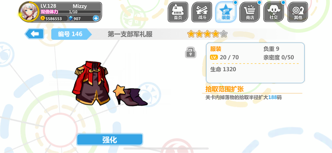Click the fifth grey rating star
The height and width of the screenshot is (153, 332).
click(x=224, y=34)
